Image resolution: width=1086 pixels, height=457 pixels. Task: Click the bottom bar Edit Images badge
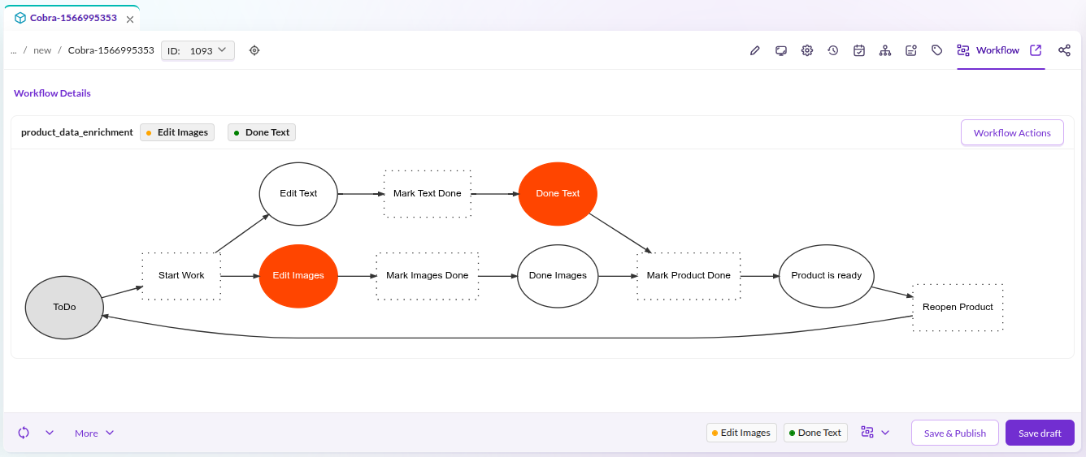pyautogui.click(x=741, y=433)
